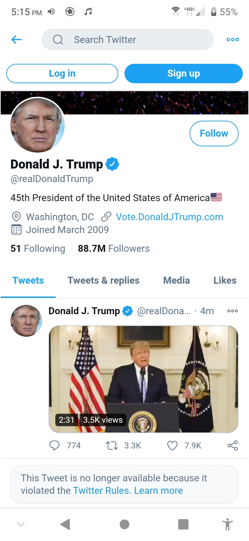This screenshot has height=541, width=249.
Task: Toggle Follow for Donald J. Trump
Action: pos(214,134)
